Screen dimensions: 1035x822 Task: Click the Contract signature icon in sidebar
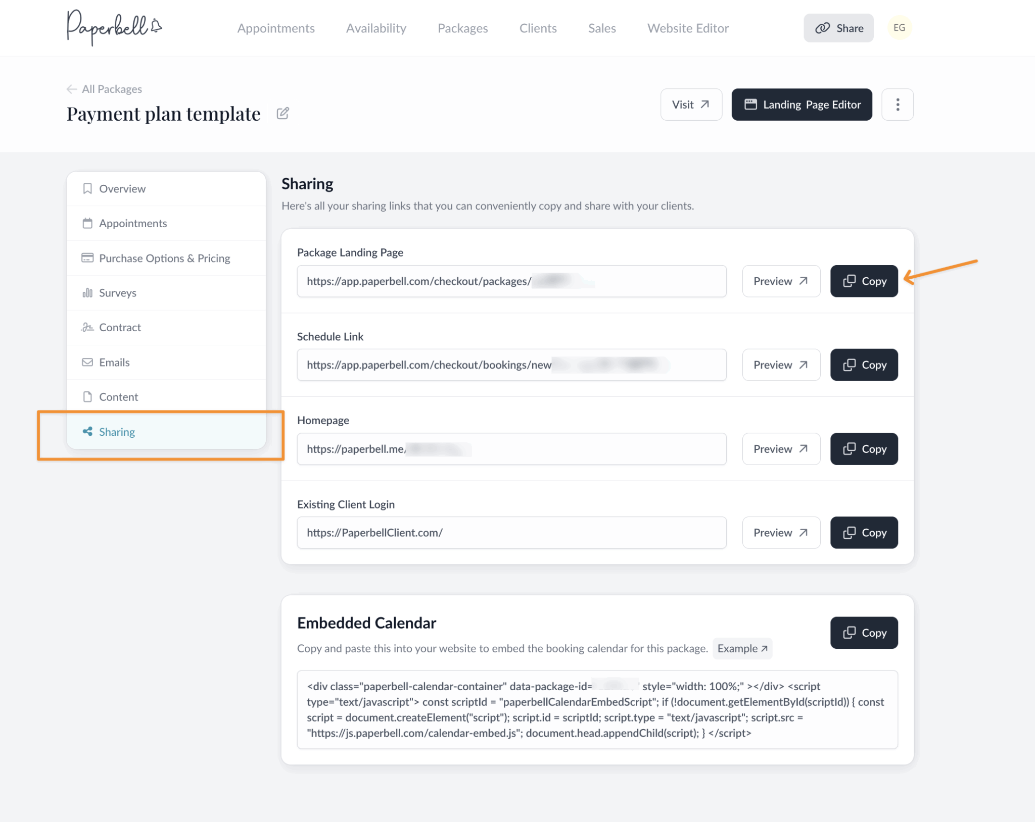87,327
